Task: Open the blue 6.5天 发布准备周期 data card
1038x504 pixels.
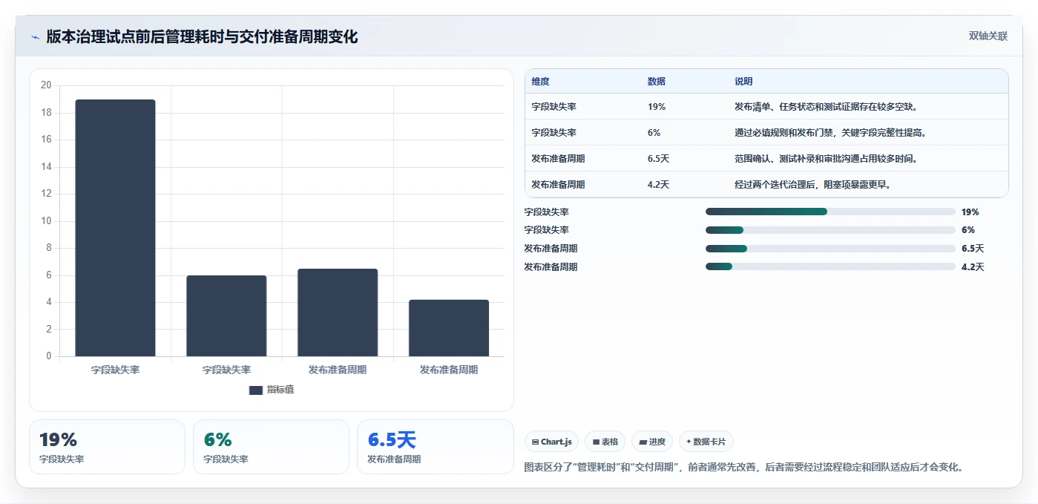Action: (435, 447)
